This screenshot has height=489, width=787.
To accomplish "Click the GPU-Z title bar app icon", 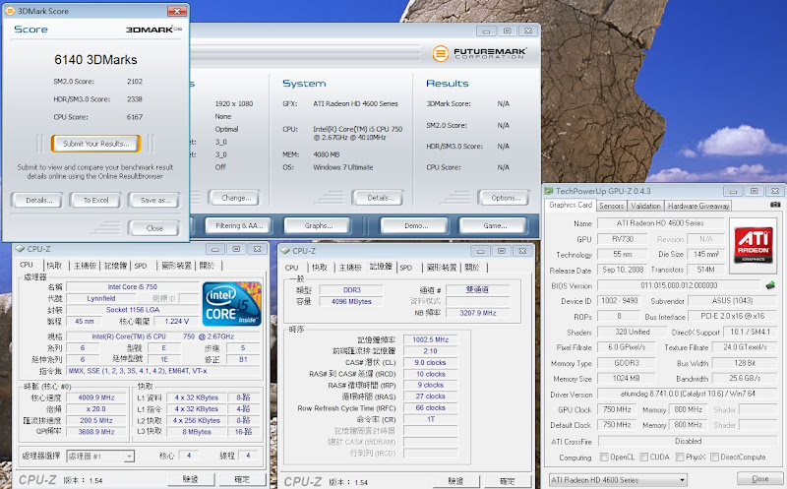I will pyautogui.click(x=550, y=191).
